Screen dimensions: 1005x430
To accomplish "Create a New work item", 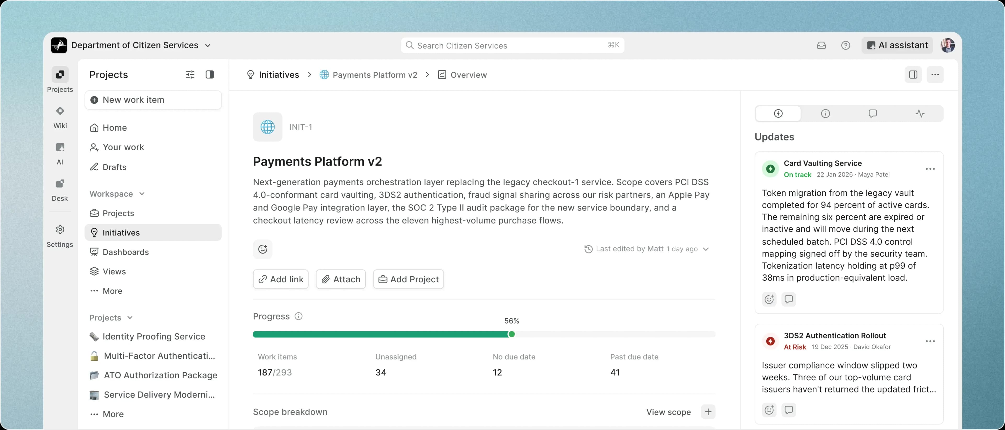I will (x=153, y=100).
